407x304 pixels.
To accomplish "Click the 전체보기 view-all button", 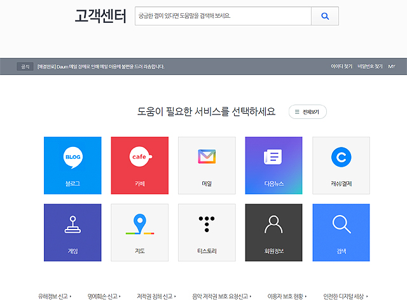I will click(308, 112).
